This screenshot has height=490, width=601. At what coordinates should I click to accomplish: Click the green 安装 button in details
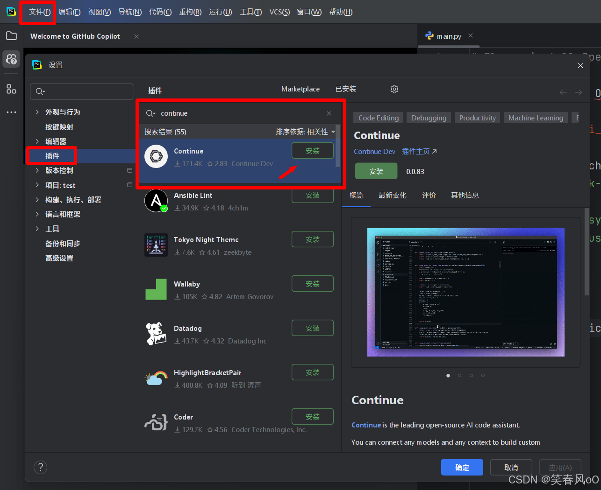click(x=376, y=171)
